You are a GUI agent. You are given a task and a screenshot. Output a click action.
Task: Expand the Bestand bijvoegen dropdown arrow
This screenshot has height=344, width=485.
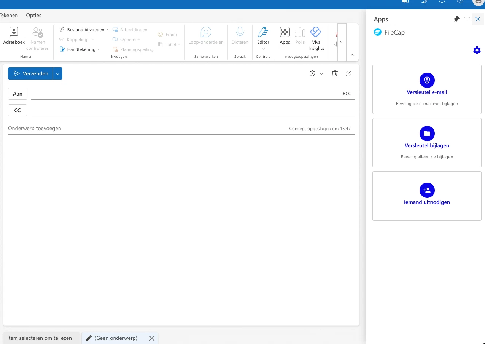click(107, 29)
